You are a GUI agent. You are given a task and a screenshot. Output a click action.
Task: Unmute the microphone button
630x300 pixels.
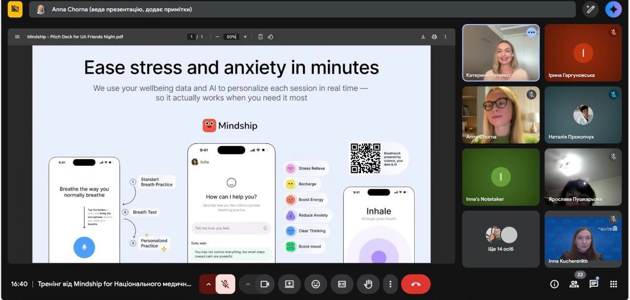225,284
